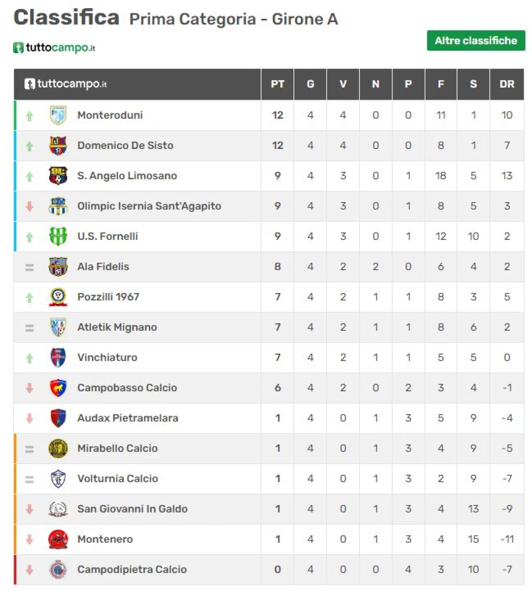
Task: Open the Vinchiaturo team link
Action: click(107, 357)
